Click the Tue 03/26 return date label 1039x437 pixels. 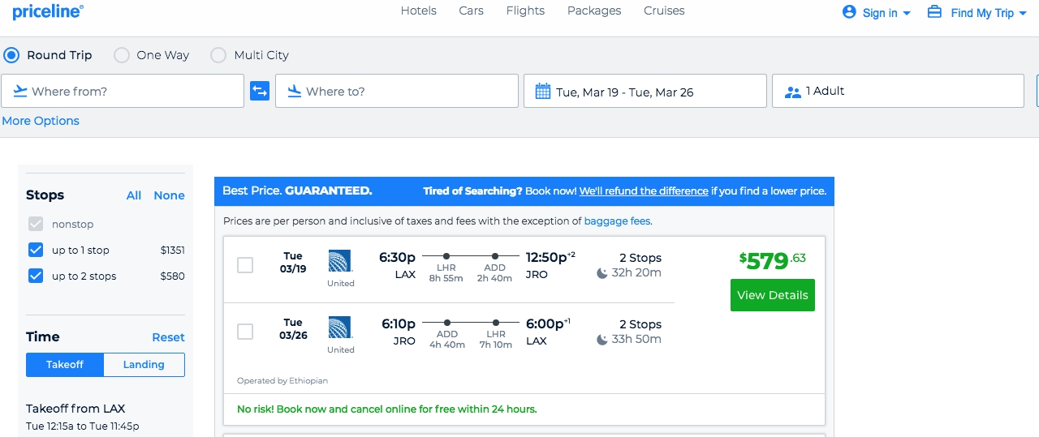(293, 329)
